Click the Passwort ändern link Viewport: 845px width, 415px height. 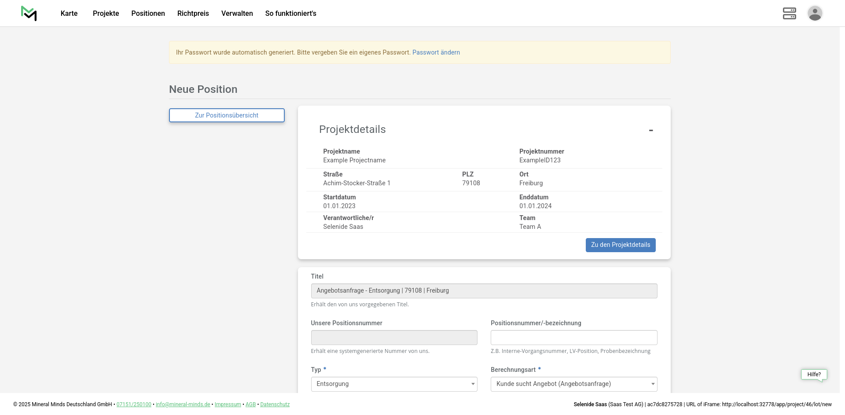tap(436, 52)
